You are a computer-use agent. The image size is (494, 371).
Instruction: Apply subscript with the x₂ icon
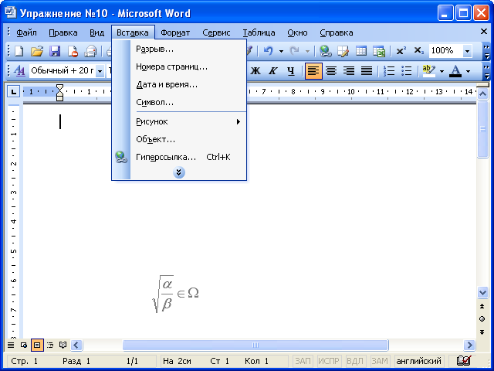click(418, 50)
